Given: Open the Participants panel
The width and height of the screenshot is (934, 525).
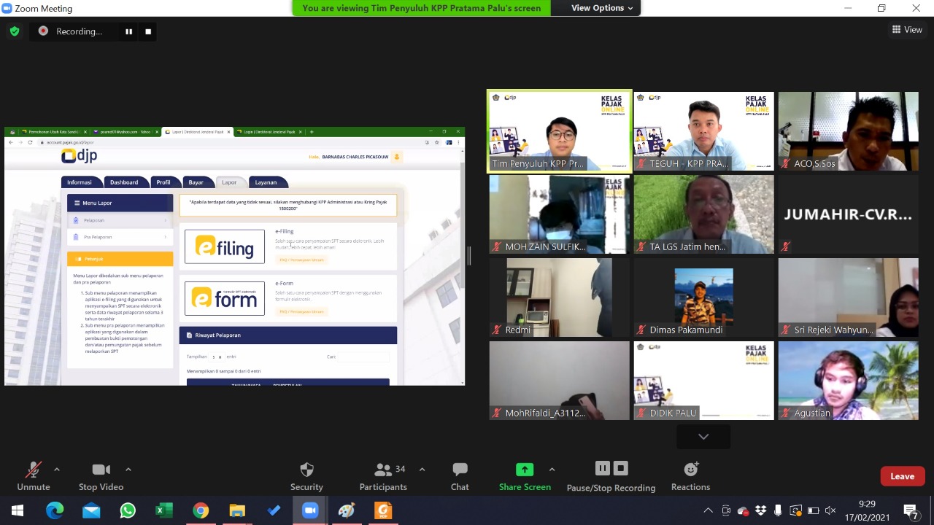Looking at the screenshot, I should (383, 470).
